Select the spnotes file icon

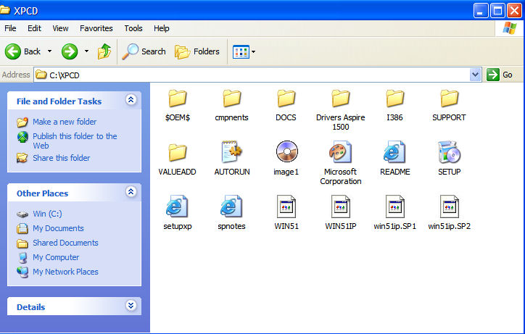point(231,206)
